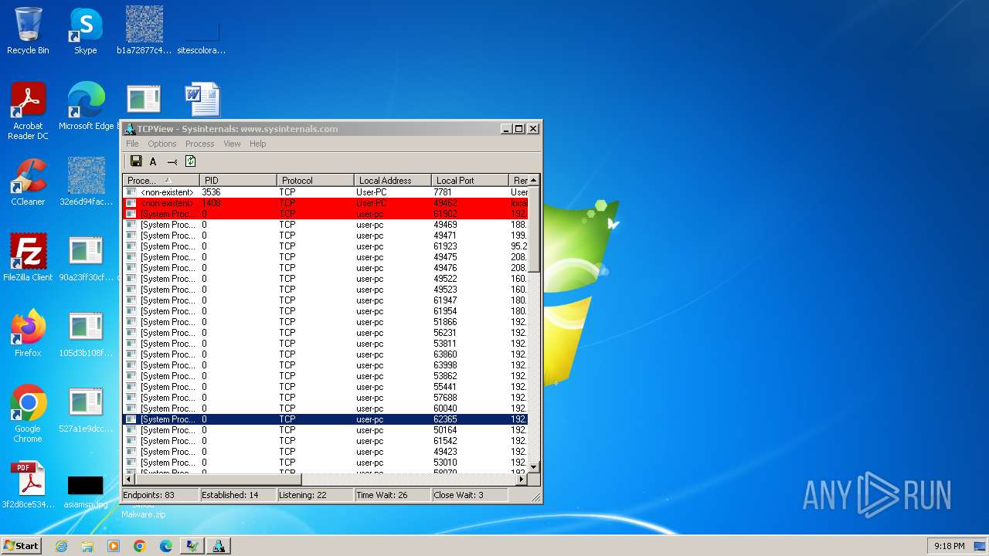The height and width of the screenshot is (556, 989).
Task: Click the left arrow of horizontal scrollbar
Action: click(129, 479)
